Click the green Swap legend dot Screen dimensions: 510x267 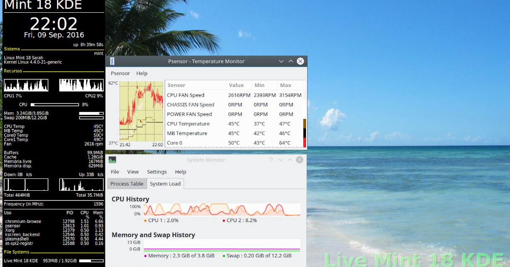click(224, 256)
